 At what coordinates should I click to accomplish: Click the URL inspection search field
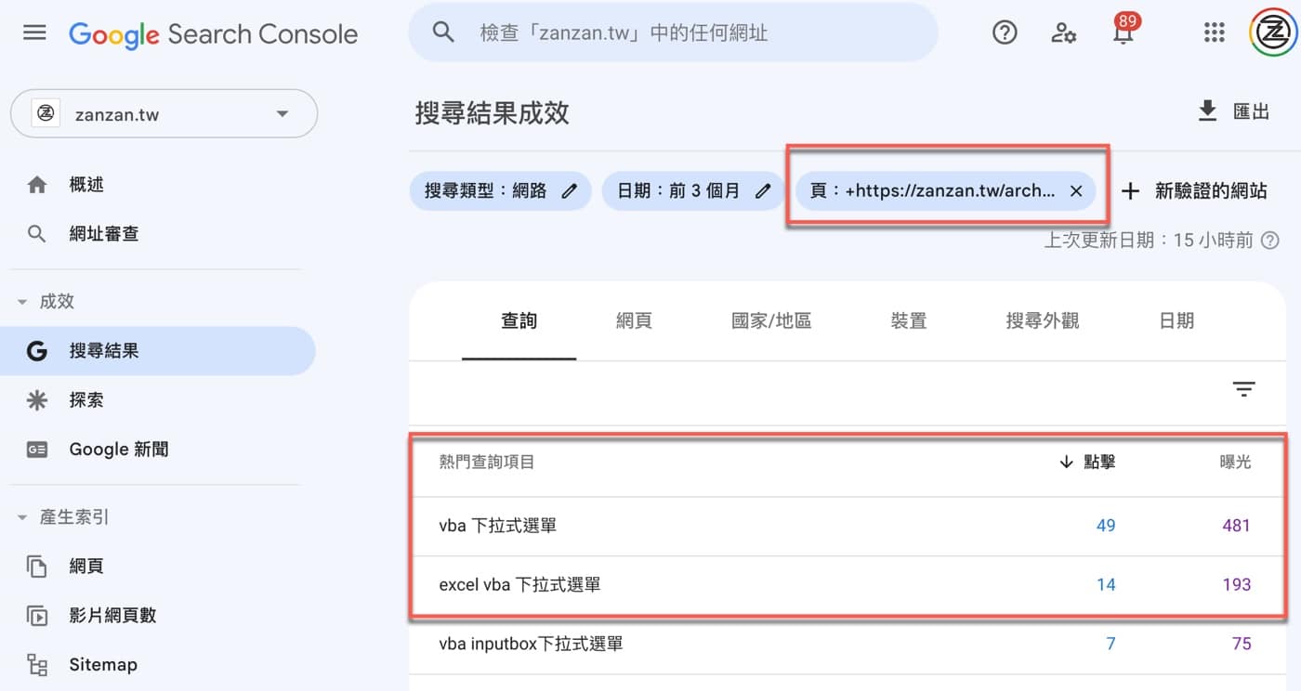tap(674, 33)
